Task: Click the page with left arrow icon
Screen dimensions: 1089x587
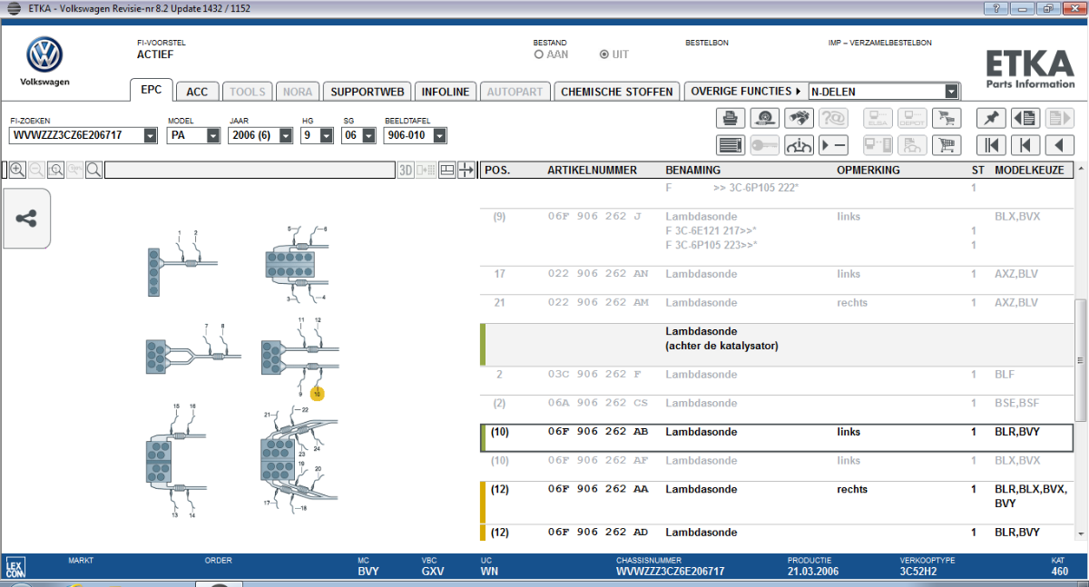Action: click(1025, 118)
